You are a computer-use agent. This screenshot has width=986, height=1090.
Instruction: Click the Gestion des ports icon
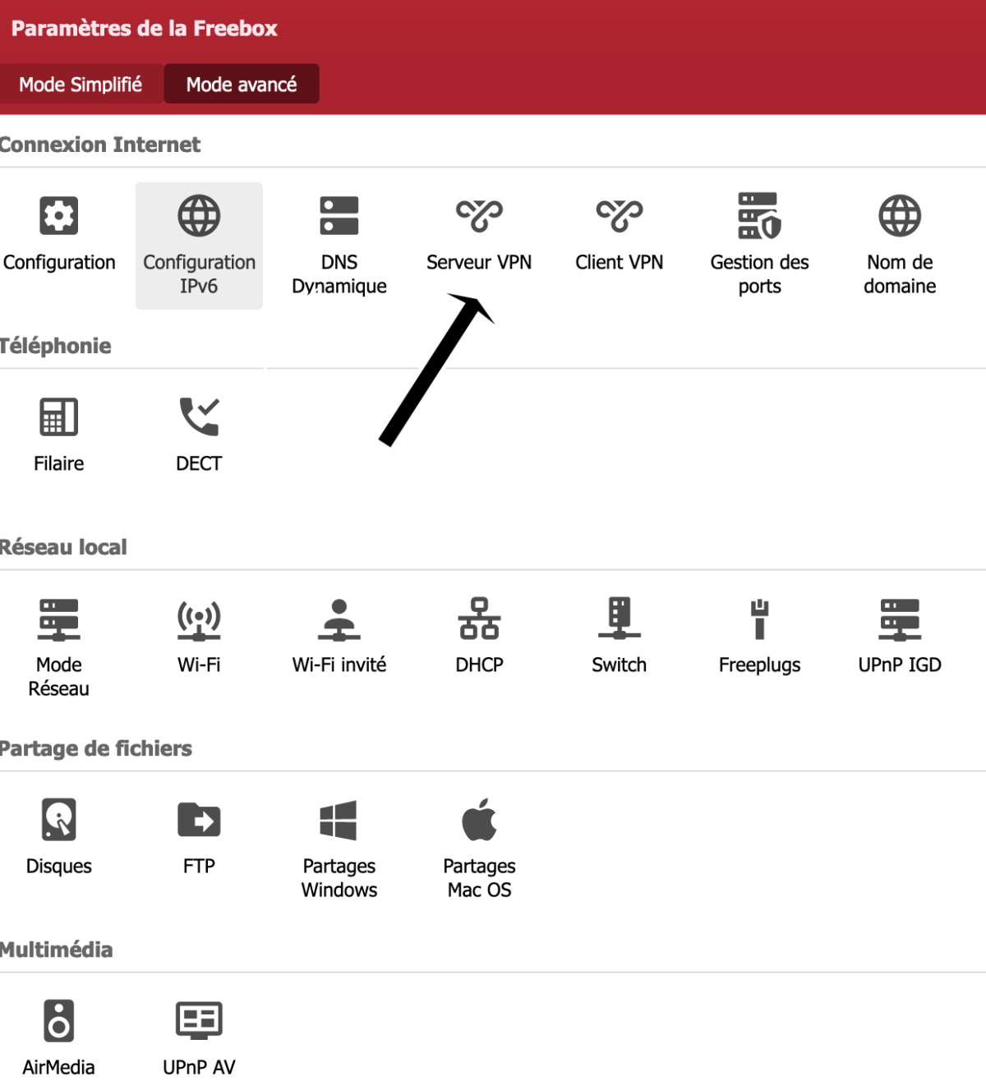pos(759,217)
